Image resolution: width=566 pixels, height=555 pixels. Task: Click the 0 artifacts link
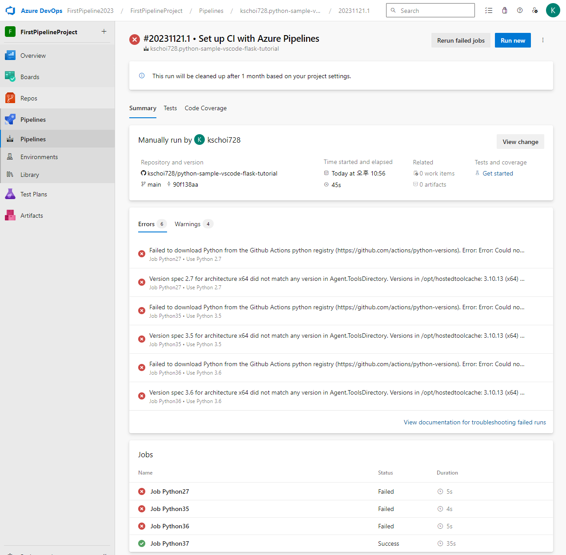[x=433, y=184]
